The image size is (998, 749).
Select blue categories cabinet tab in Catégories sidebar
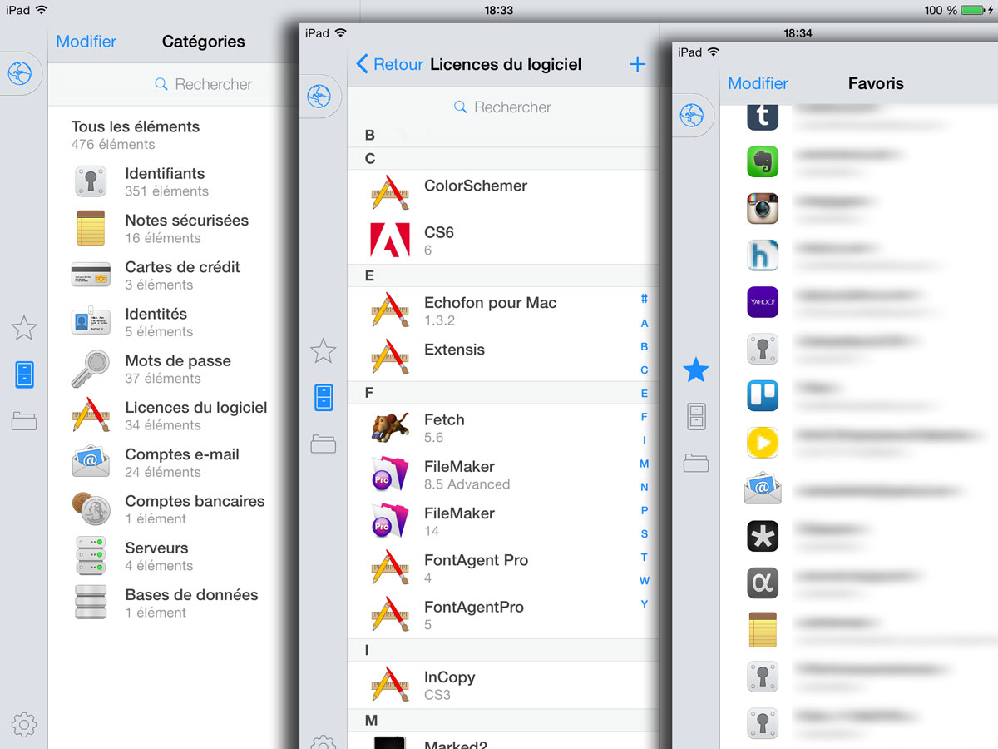(x=25, y=374)
